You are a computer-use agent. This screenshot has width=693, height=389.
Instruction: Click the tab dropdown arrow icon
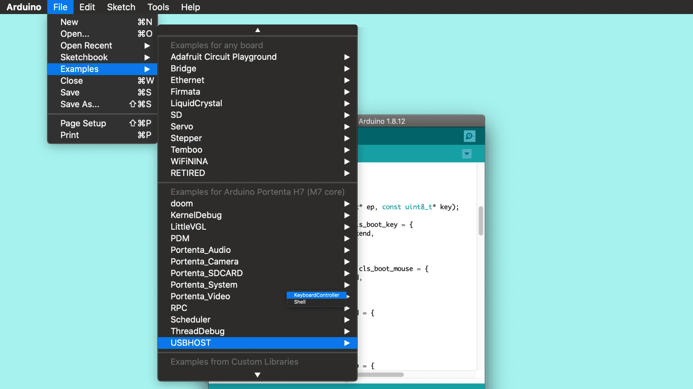[x=467, y=154]
